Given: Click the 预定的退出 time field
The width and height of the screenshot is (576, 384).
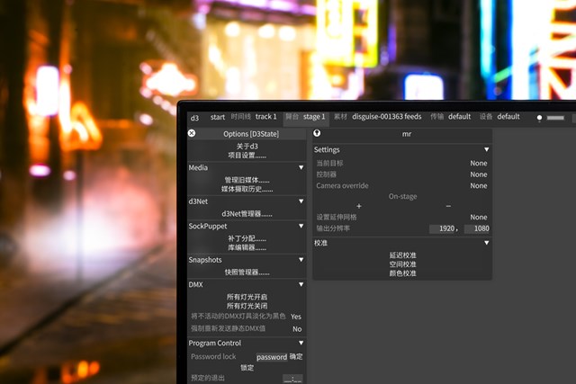Looking at the screenshot, I should point(292,379).
